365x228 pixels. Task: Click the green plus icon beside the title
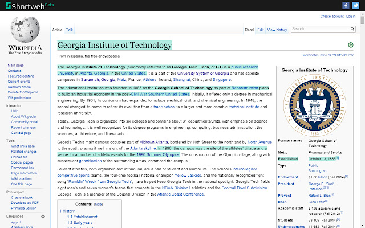(x=351, y=45)
